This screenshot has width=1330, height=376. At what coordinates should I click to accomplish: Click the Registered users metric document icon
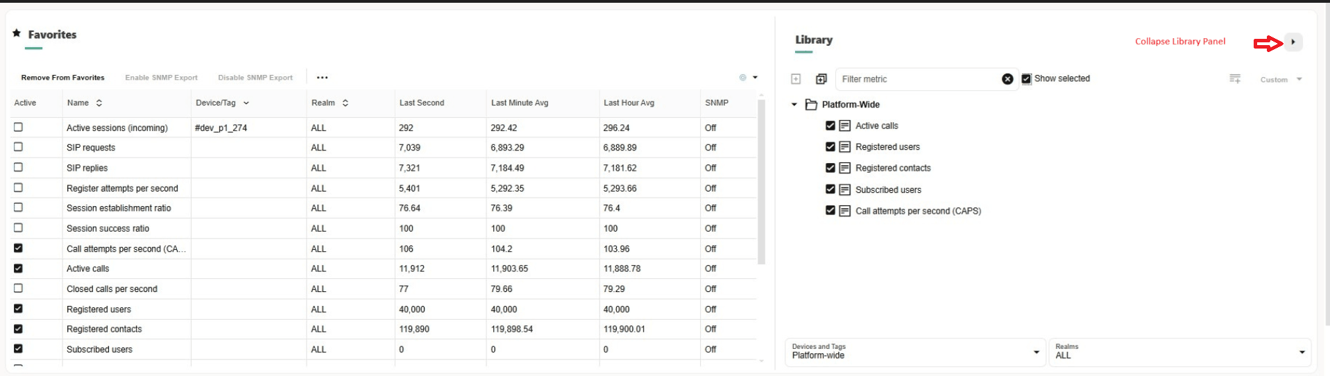(x=844, y=147)
